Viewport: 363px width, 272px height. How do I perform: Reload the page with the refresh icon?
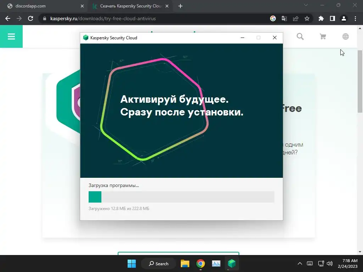30,18
